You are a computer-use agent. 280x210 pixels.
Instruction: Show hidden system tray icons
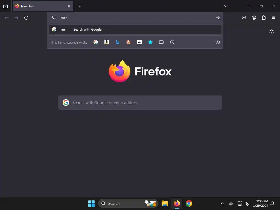click(222, 203)
